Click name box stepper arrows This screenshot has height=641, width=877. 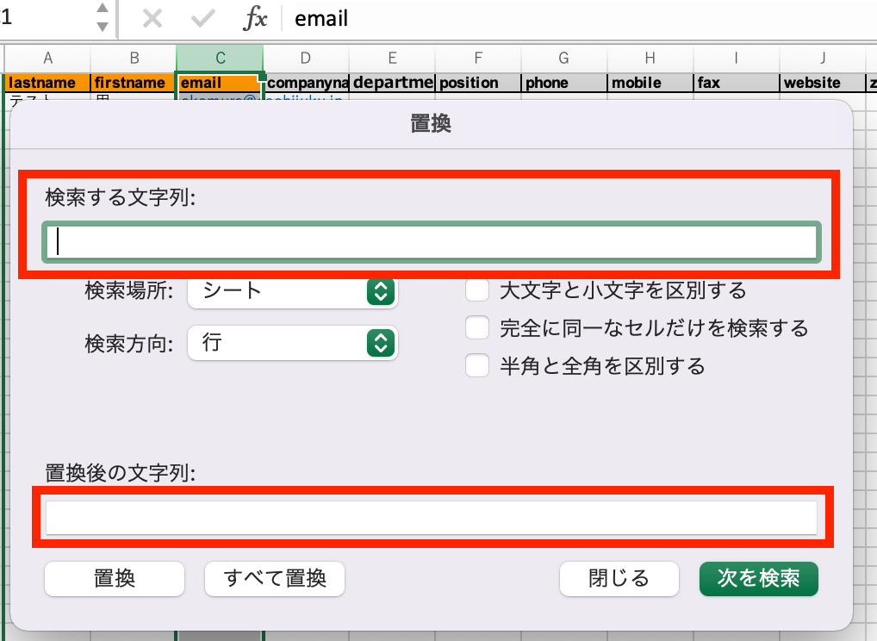103,18
